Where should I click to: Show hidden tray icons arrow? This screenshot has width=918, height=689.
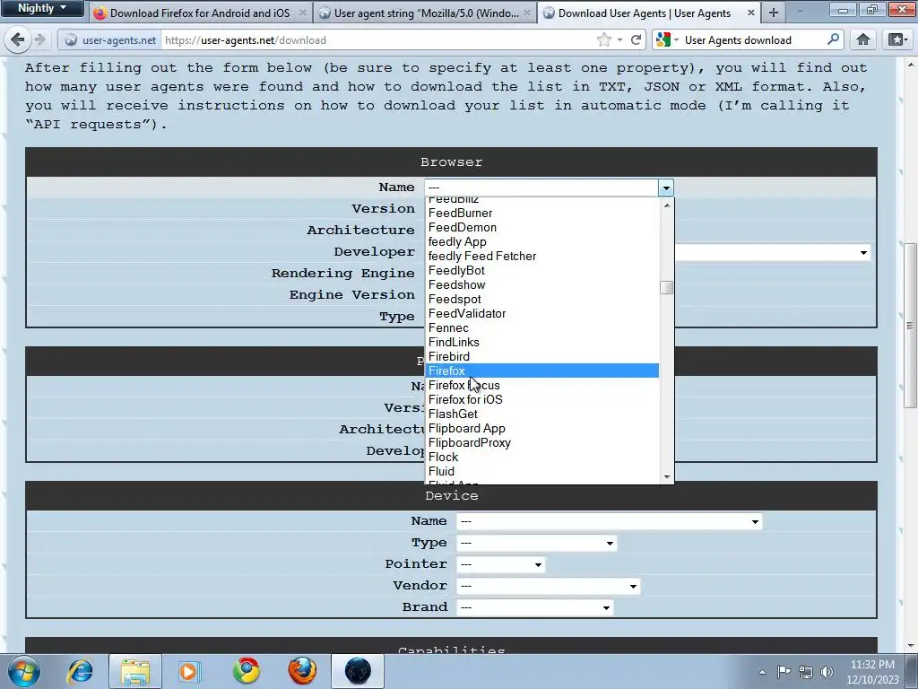[762, 671]
